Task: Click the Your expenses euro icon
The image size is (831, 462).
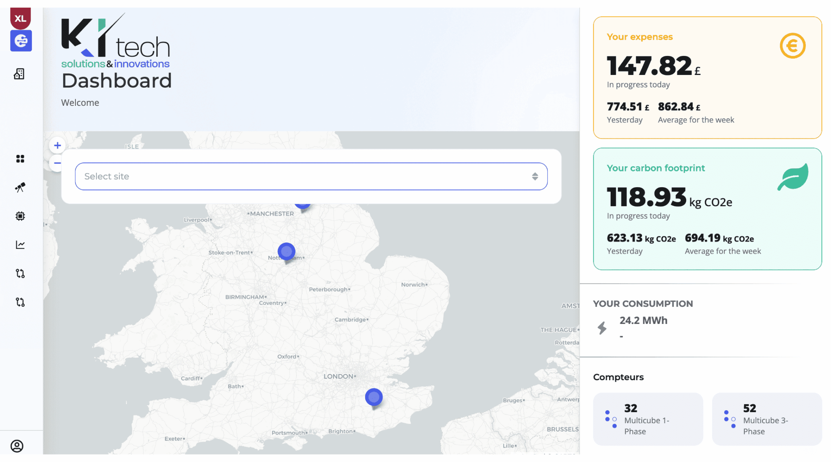Action: [792, 46]
